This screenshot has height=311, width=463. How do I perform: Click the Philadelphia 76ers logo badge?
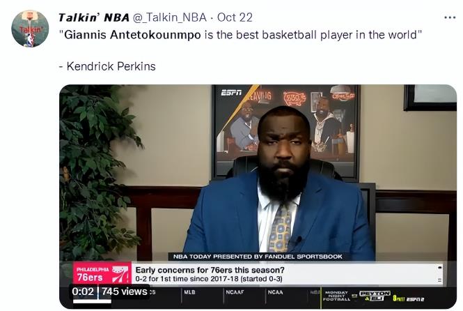(x=102, y=273)
